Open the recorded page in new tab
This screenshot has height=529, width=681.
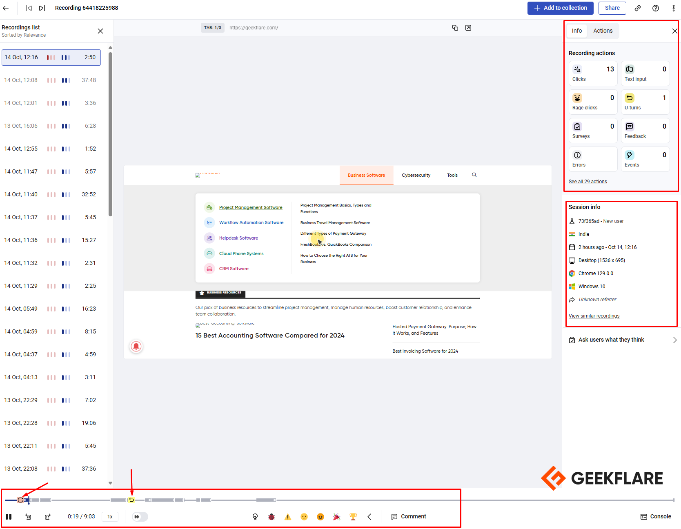[468, 28]
